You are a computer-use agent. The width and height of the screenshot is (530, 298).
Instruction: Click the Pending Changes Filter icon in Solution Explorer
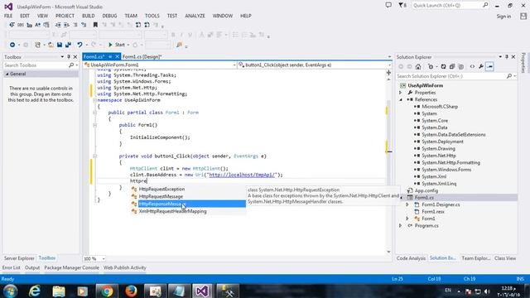pos(431,66)
